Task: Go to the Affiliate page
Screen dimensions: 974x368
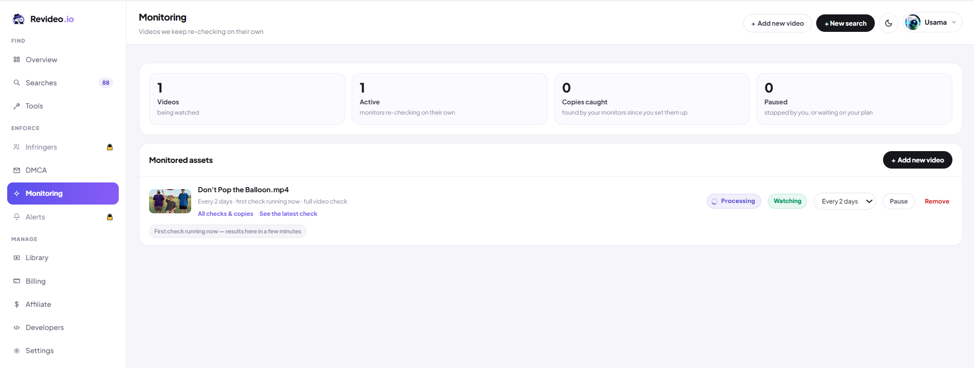Action: point(63,304)
